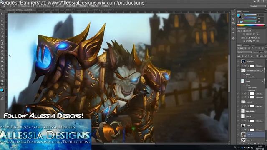Add a Hue/Saturation adjustment
267x150 pixels.
242,37
